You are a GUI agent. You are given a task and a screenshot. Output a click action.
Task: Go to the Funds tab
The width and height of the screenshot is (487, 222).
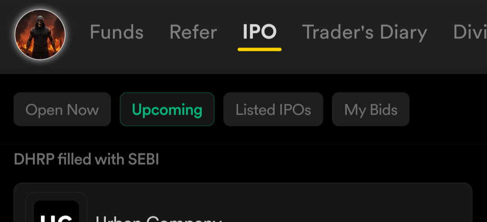[116, 32]
